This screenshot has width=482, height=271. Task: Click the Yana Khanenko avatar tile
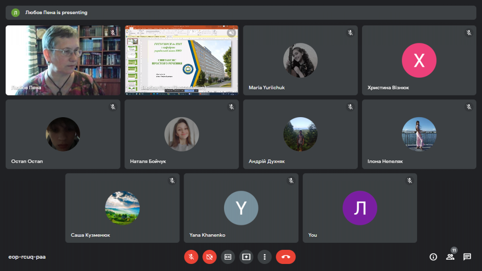(x=241, y=208)
